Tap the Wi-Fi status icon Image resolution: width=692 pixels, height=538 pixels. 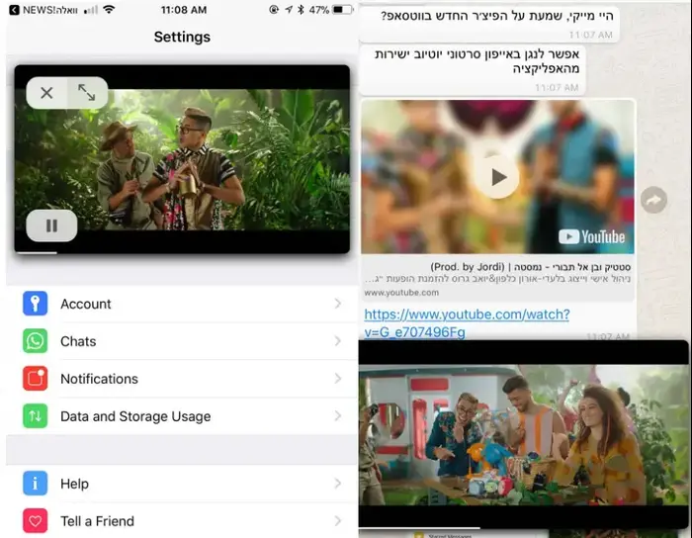pyautogui.click(x=109, y=9)
